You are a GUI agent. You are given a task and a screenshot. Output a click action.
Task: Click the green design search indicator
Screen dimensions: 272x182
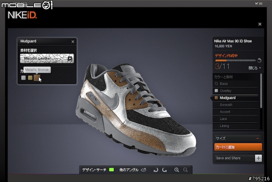click(x=111, y=170)
